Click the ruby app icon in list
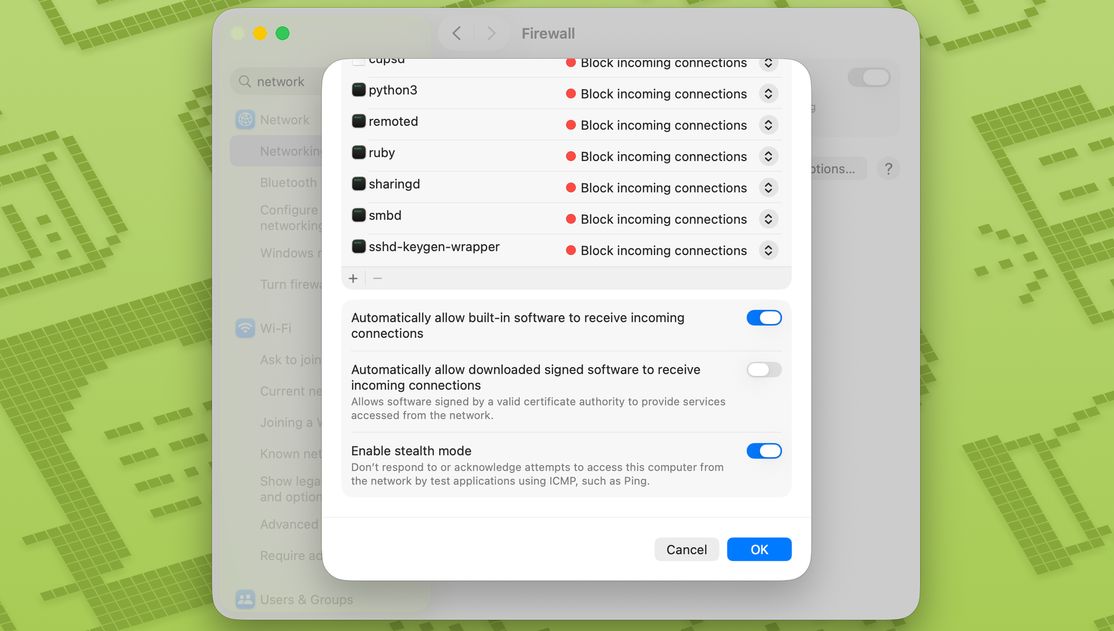This screenshot has width=1114, height=631. 359,153
